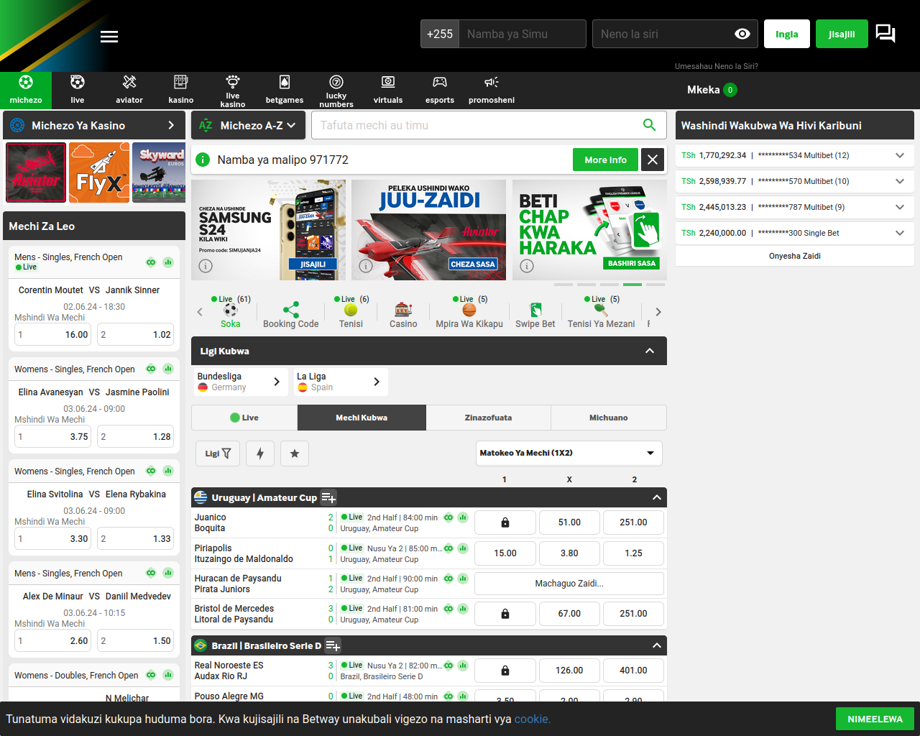
Task: Toggle the lightning quick-bet filter
Action: click(x=260, y=454)
